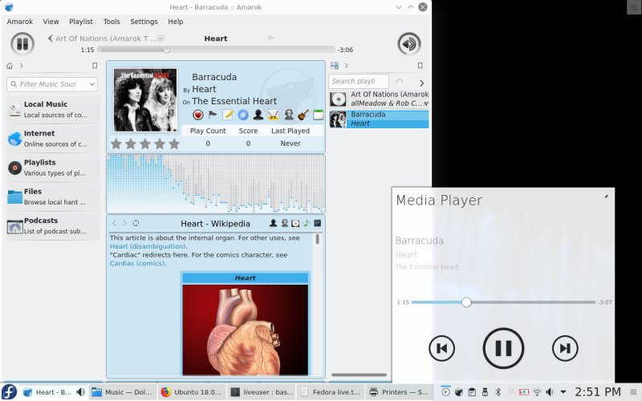Switch to Music Dolphin taskbar window

tap(123, 392)
